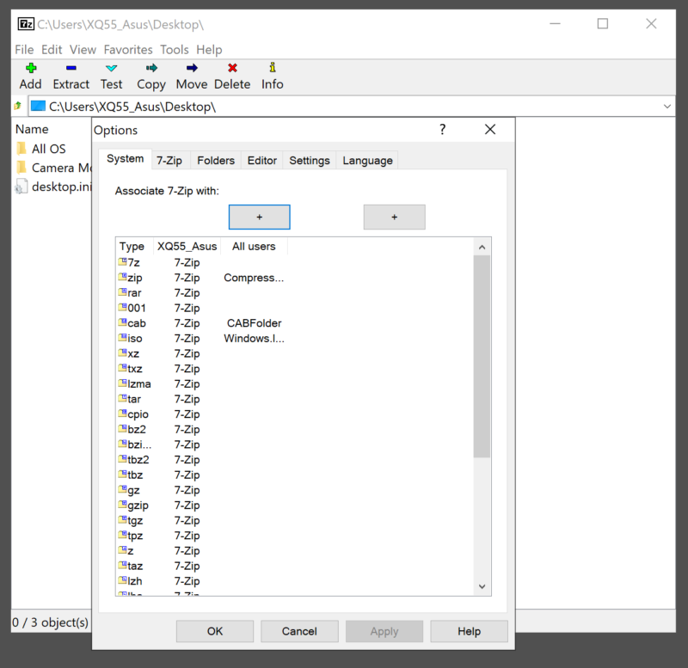Open the Favorites menu
This screenshot has height=668, width=688.
128,50
